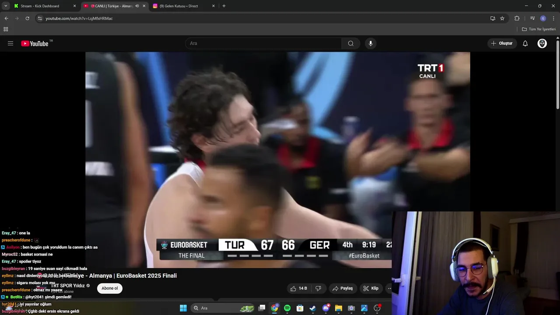Focus the YouTube Ara search field
The height and width of the screenshot is (315, 560).
point(264,43)
